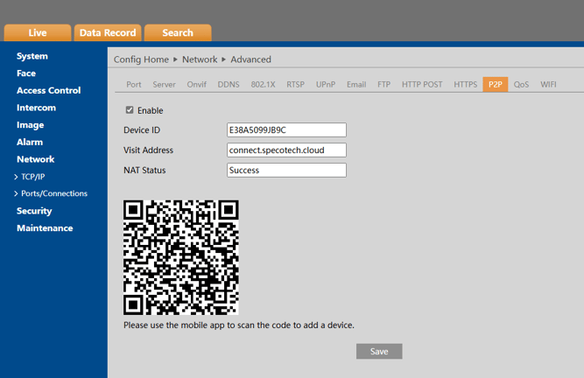Go to the Search tab

(177, 32)
